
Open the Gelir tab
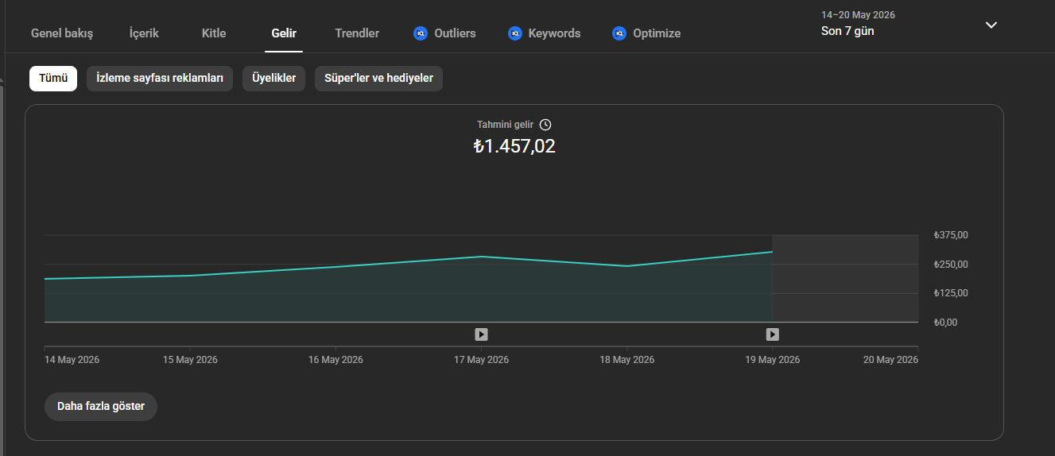pos(284,33)
